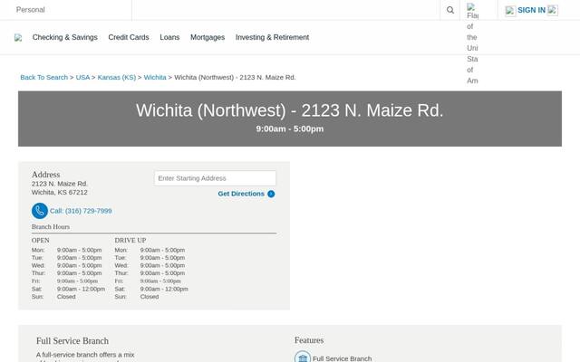This screenshot has width=580, height=362.
Task: Click the United States flag icon
Action: click(x=471, y=7)
